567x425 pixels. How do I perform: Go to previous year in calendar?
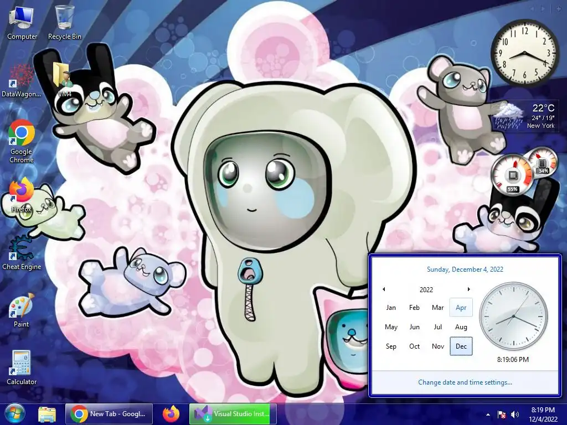pos(384,289)
